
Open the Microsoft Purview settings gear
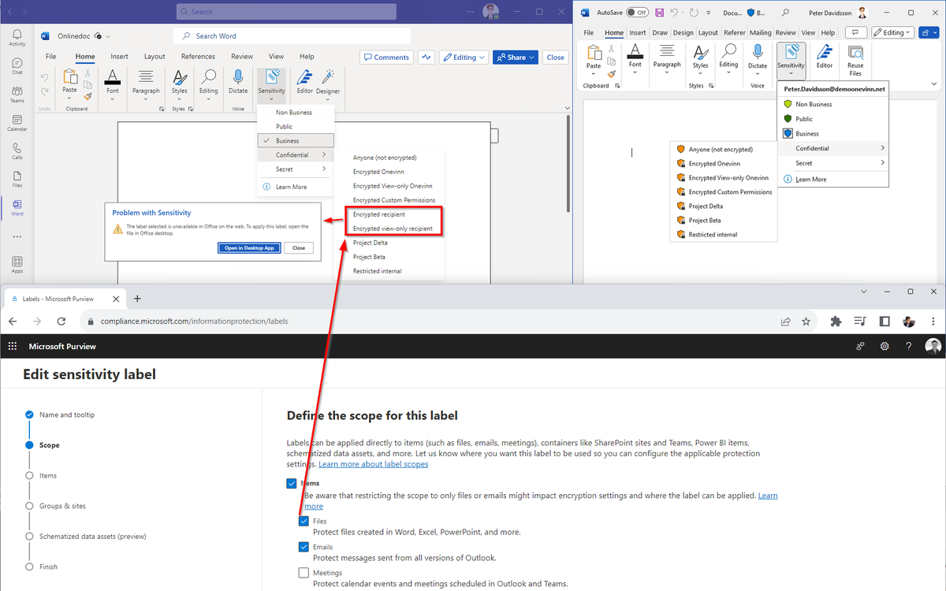(884, 346)
